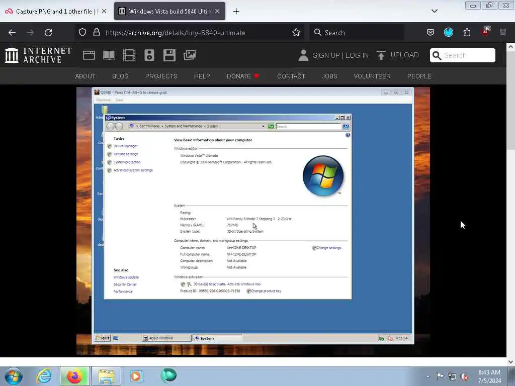Open the Archive software floppy icon

pos(169,55)
